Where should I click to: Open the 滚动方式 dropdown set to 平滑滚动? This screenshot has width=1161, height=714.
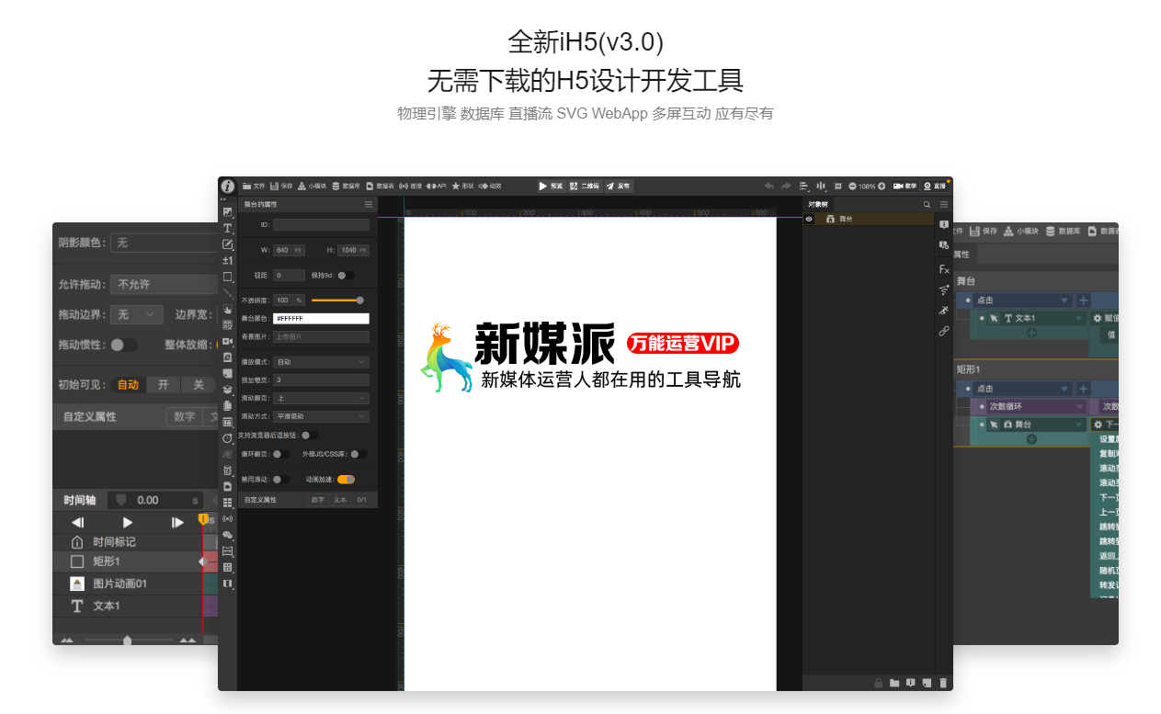pyautogui.click(x=321, y=416)
